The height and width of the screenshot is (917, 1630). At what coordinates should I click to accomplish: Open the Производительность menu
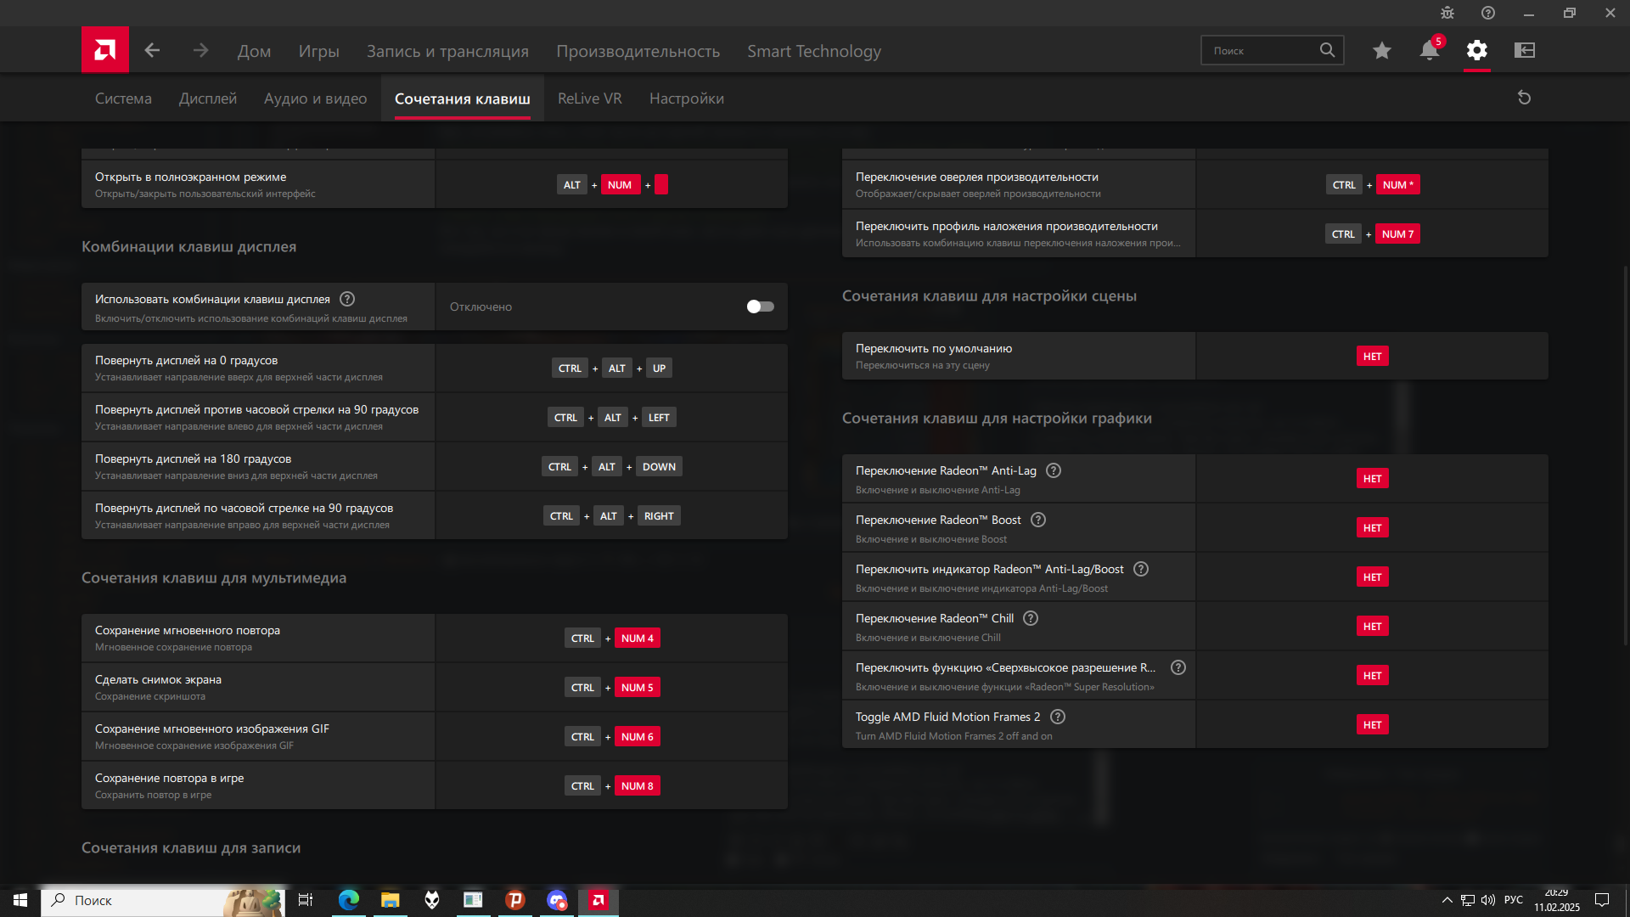[638, 51]
